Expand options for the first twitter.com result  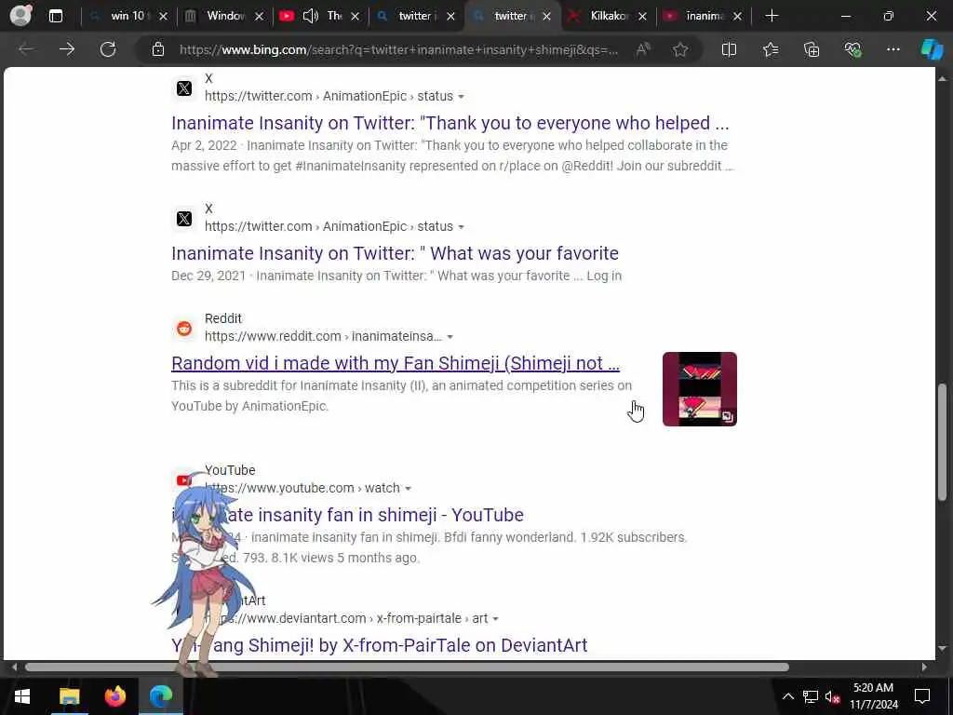(462, 97)
